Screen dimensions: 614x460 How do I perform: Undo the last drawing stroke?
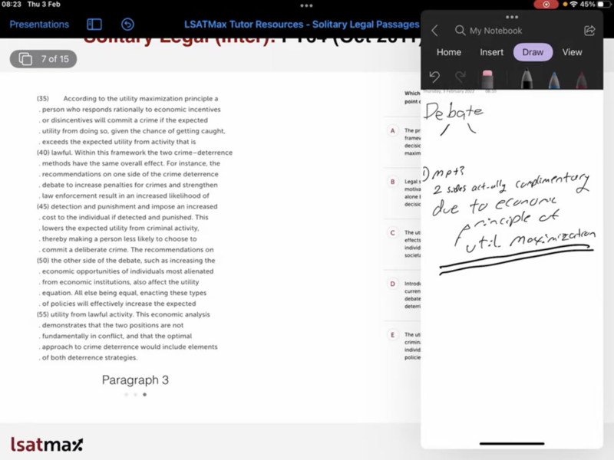click(434, 77)
